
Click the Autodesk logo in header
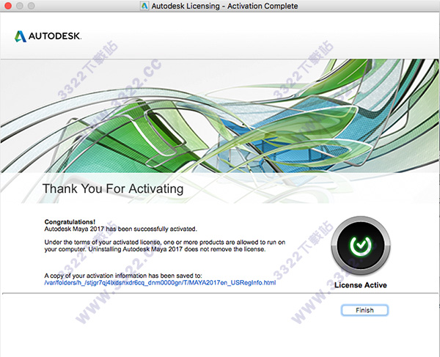click(48, 36)
